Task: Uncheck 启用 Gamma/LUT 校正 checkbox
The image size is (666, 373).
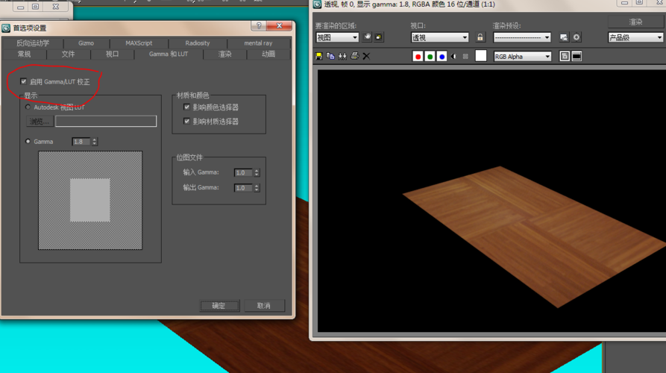Action: tap(24, 81)
